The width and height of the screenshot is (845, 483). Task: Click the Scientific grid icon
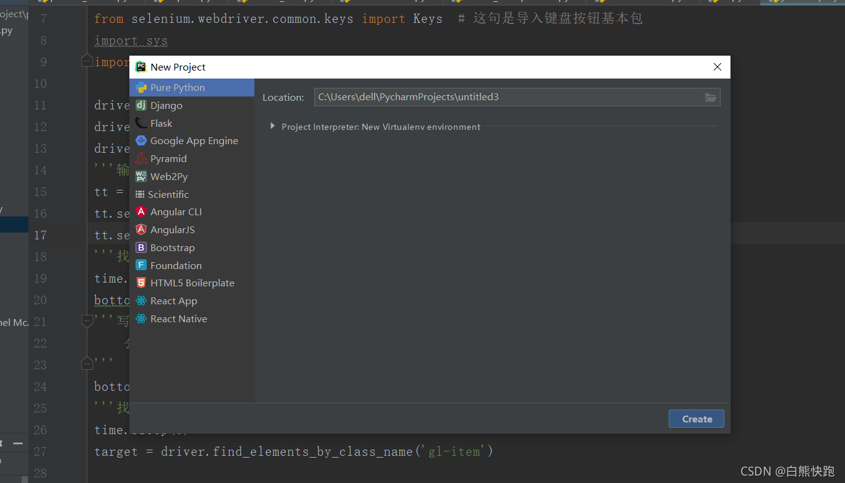click(x=140, y=194)
